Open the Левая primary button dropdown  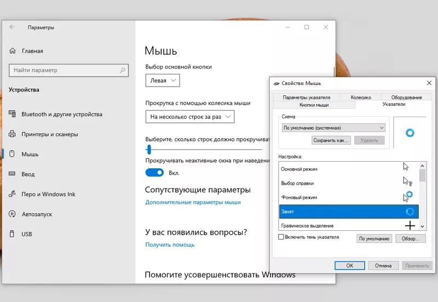pyautogui.click(x=163, y=81)
